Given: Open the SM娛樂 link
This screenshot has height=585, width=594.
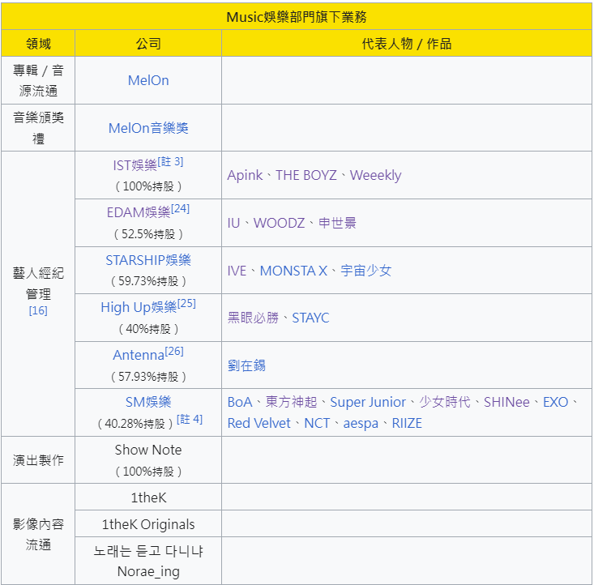Looking at the screenshot, I should click(x=148, y=402).
